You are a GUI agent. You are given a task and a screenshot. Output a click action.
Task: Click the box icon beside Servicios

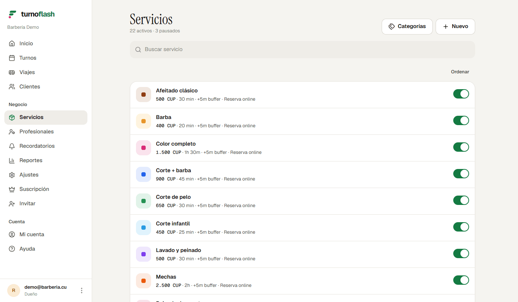point(12,118)
